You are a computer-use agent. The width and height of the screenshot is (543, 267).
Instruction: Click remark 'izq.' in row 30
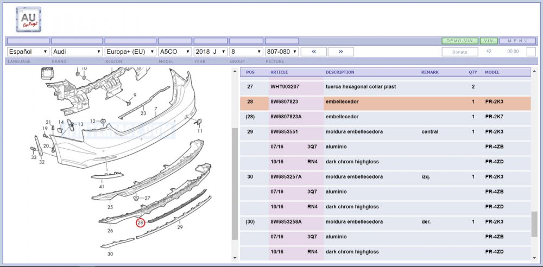(426, 176)
